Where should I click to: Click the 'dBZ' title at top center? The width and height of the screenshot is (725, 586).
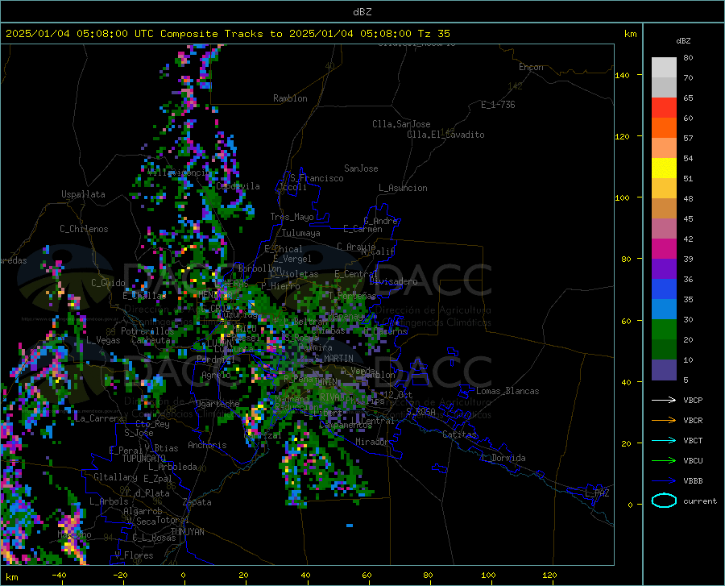tap(362, 12)
